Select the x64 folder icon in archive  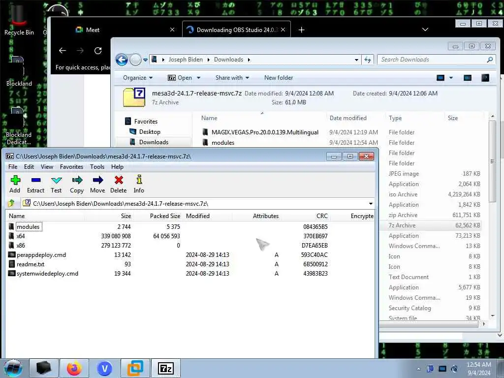pos(12,236)
